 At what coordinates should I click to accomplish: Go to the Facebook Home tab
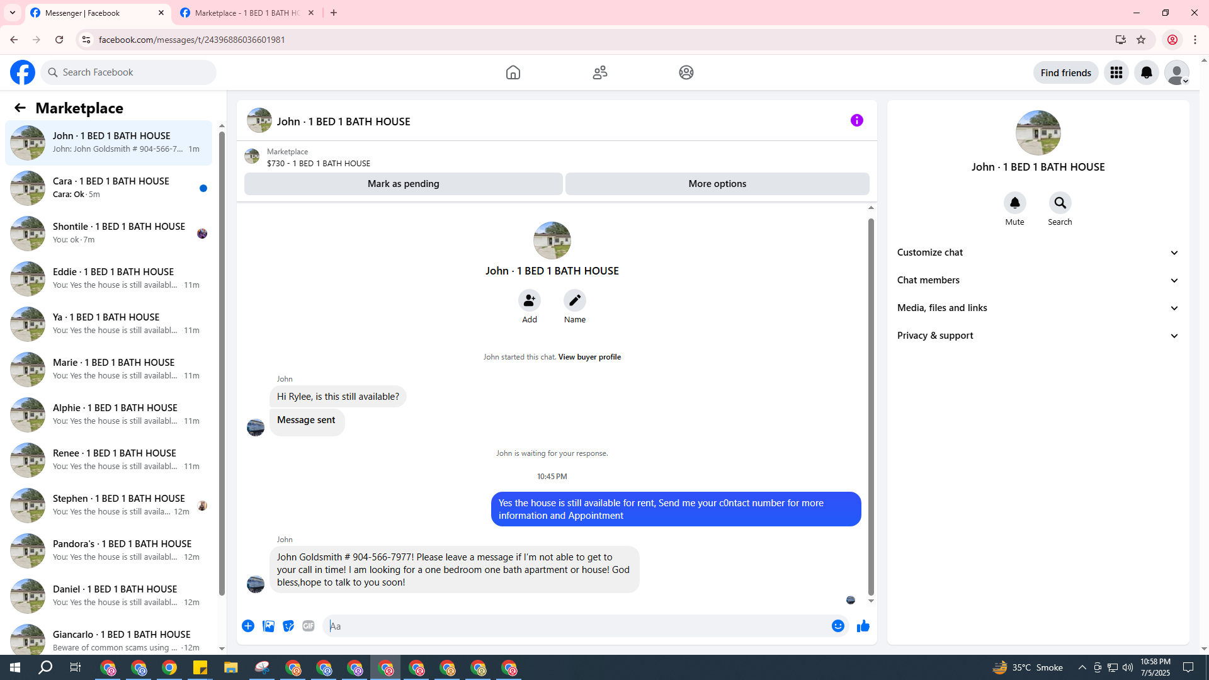(x=513, y=72)
